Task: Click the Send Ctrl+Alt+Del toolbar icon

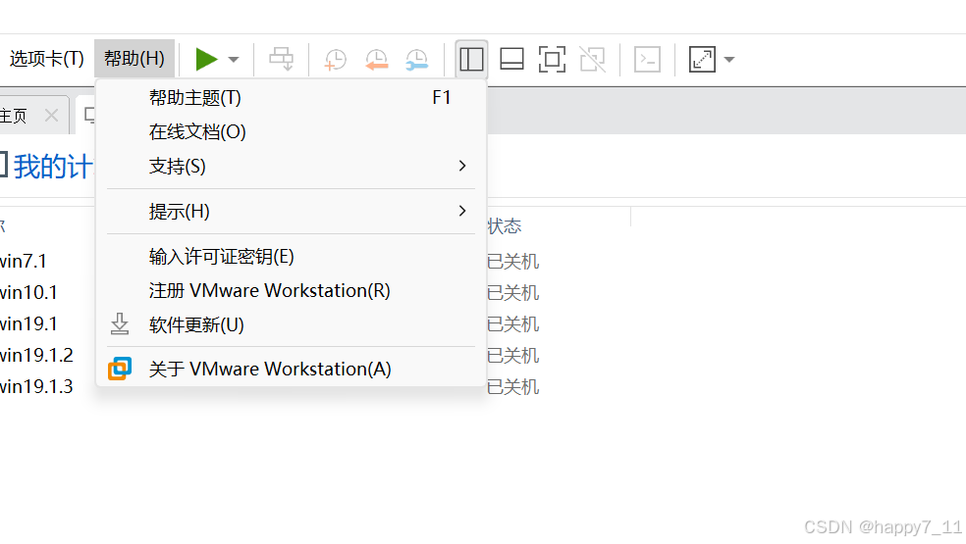Action: pyautogui.click(x=282, y=59)
